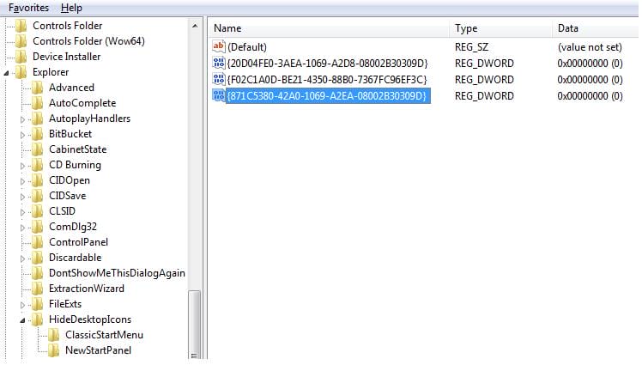Screen dimensions: 642x365
Task: Expand the BitBucket key
Action: 24,134
